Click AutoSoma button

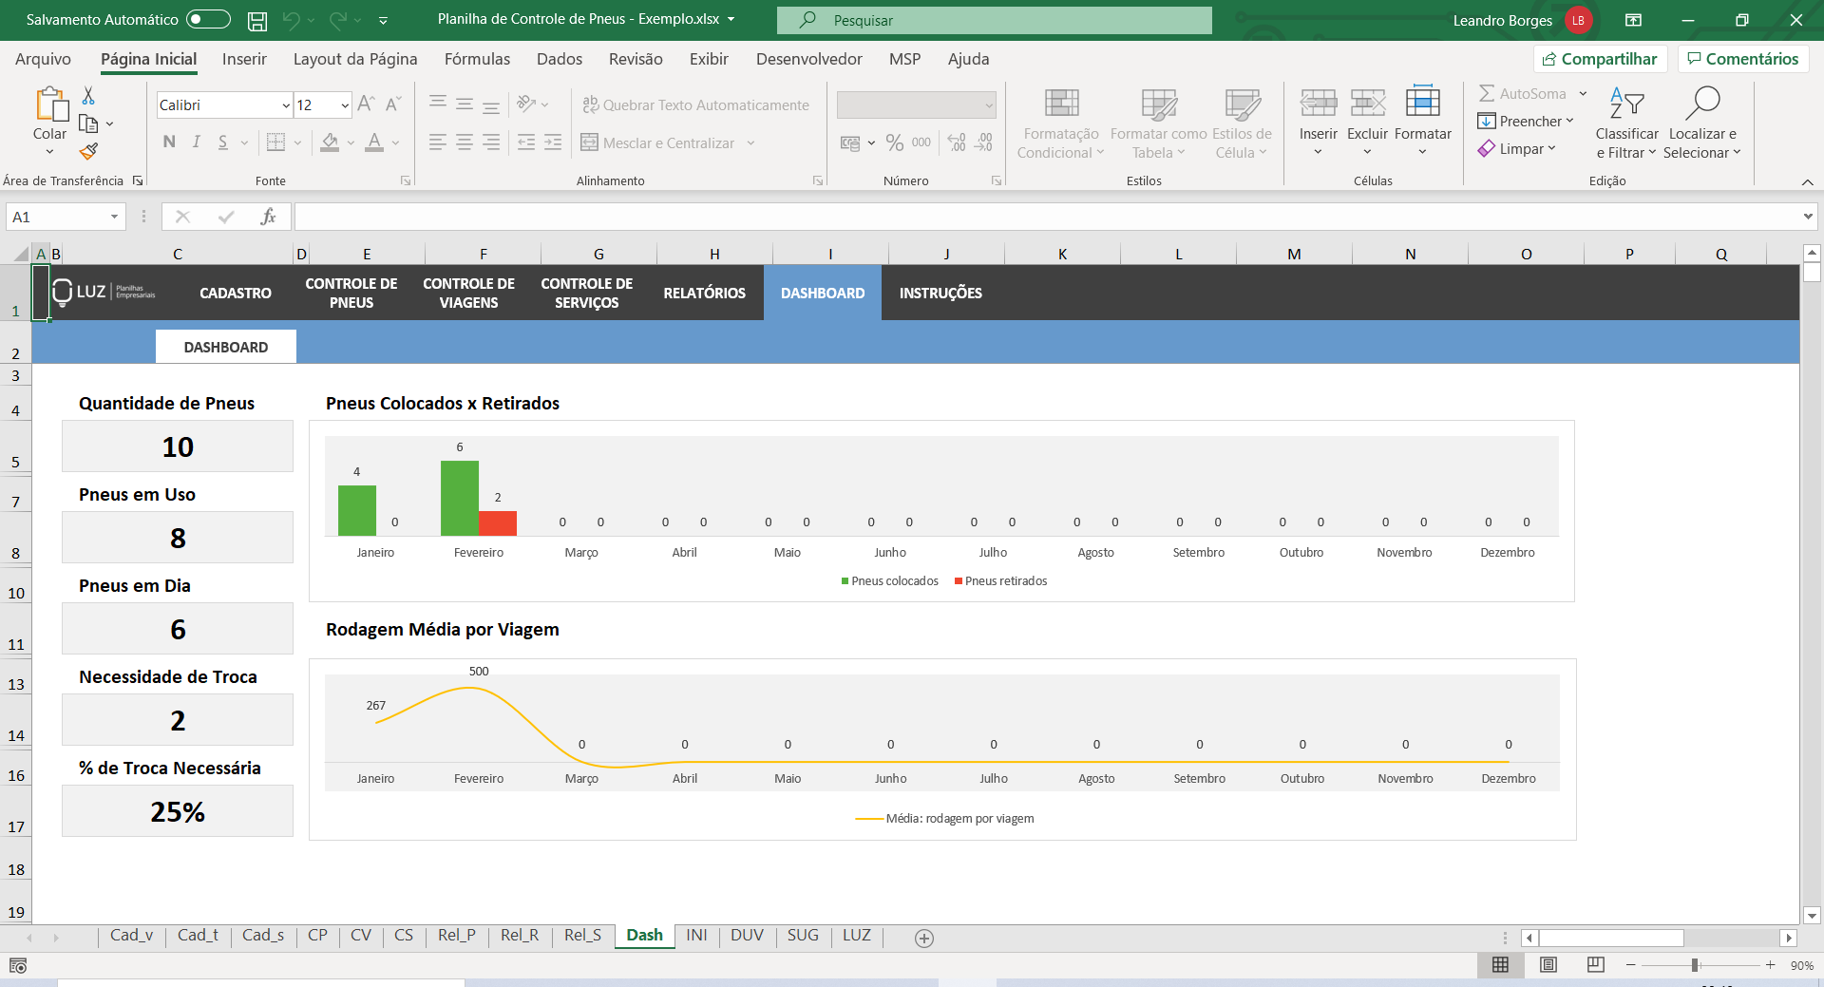1523,93
